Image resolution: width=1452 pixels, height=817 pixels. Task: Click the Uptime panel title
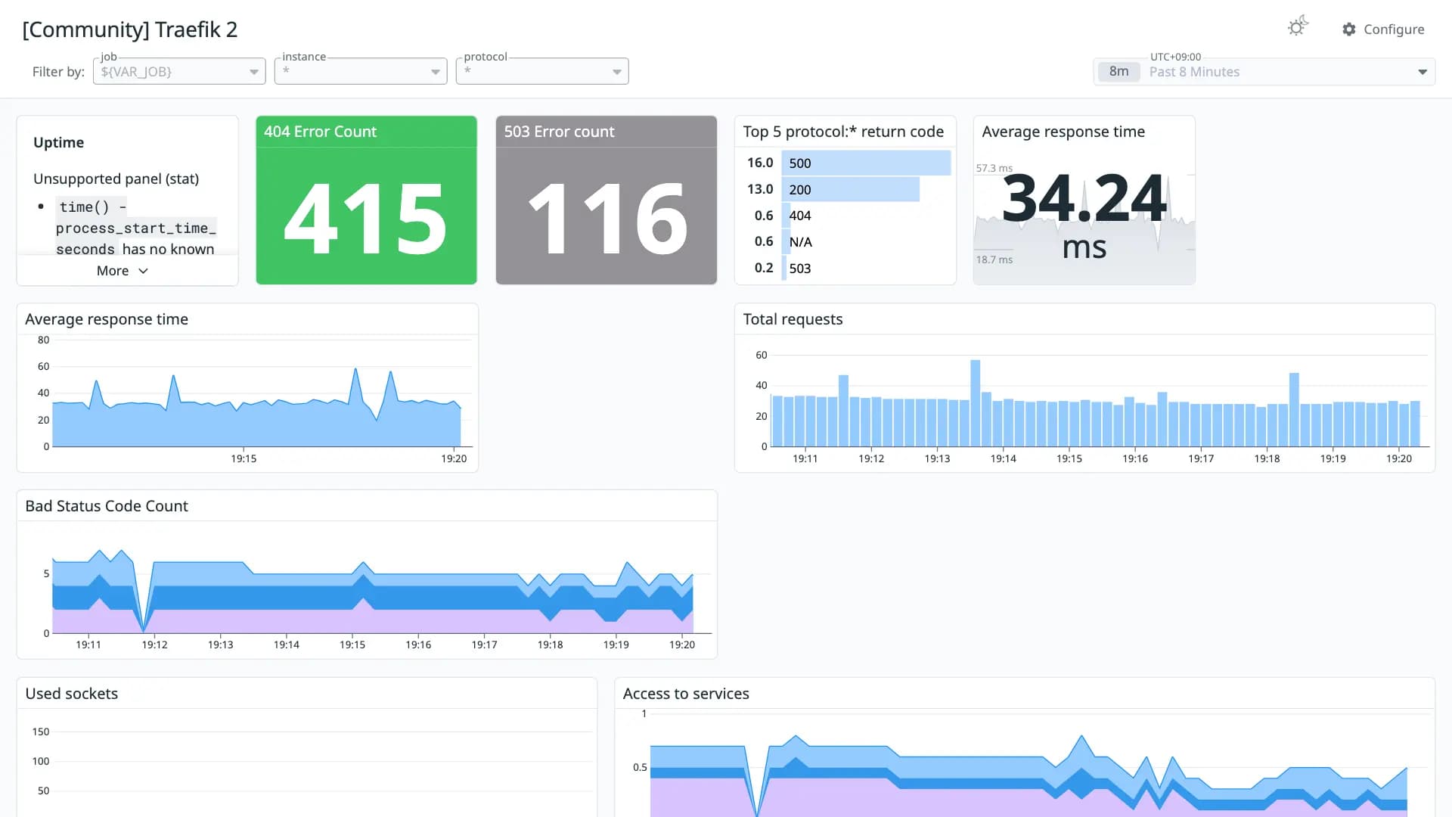(x=58, y=142)
